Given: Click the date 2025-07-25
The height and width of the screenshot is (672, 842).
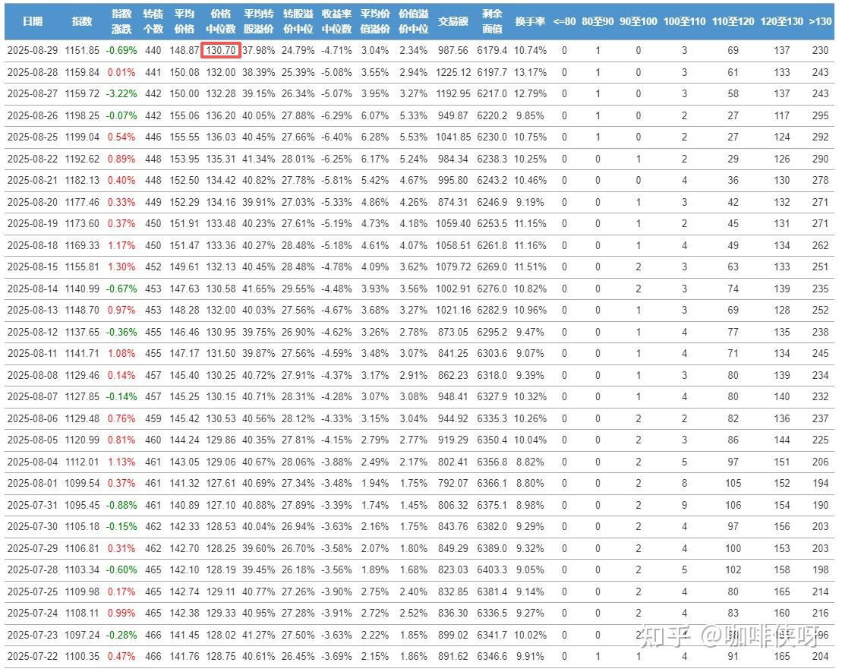Looking at the screenshot, I should tap(32, 592).
